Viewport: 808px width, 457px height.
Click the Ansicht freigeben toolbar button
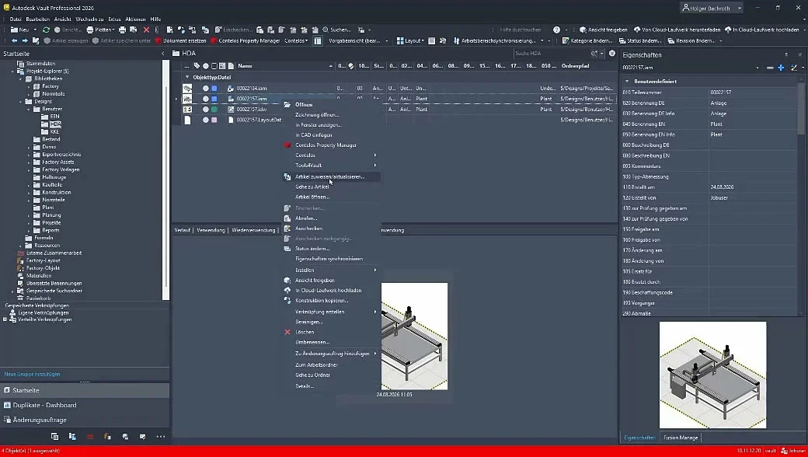pos(603,30)
